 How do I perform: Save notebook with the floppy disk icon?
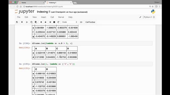point(17,22)
